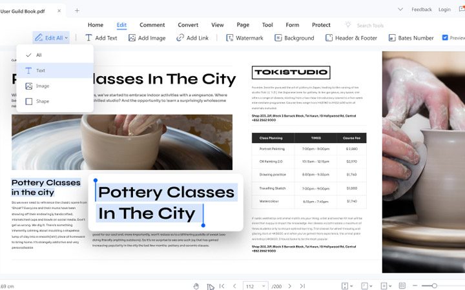Choose Shape in the edit mode menu
The width and height of the screenshot is (465, 290).
coord(55,101)
